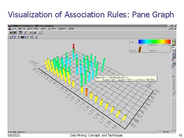Click the vertical zoom slider handle on right
184x138 pixels.
(174, 92)
